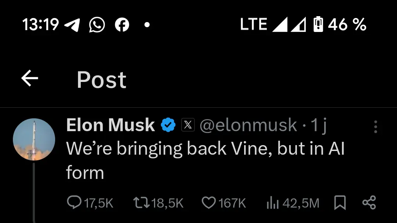Like the Vine announcement tweet
The height and width of the screenshot is (223, 397).
pos(208,202)
